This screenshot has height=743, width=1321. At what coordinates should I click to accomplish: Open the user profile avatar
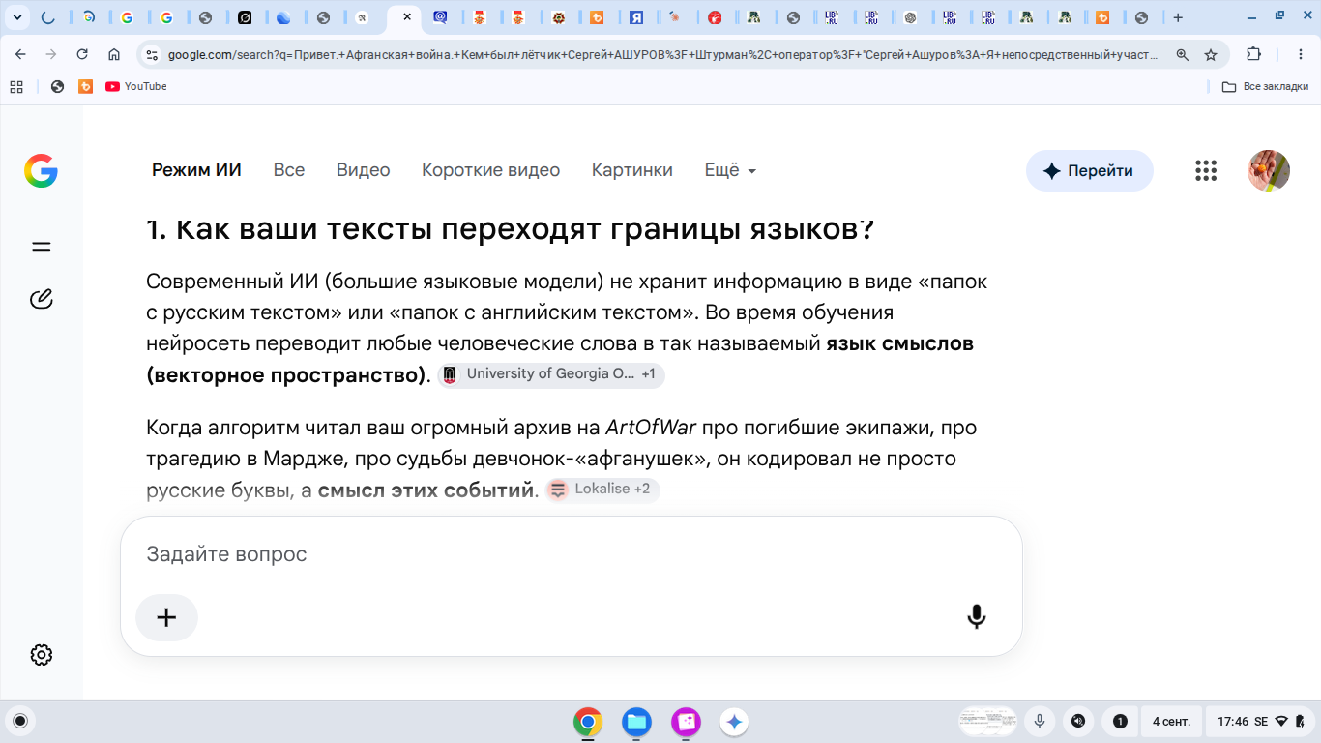coord(1269,171)
